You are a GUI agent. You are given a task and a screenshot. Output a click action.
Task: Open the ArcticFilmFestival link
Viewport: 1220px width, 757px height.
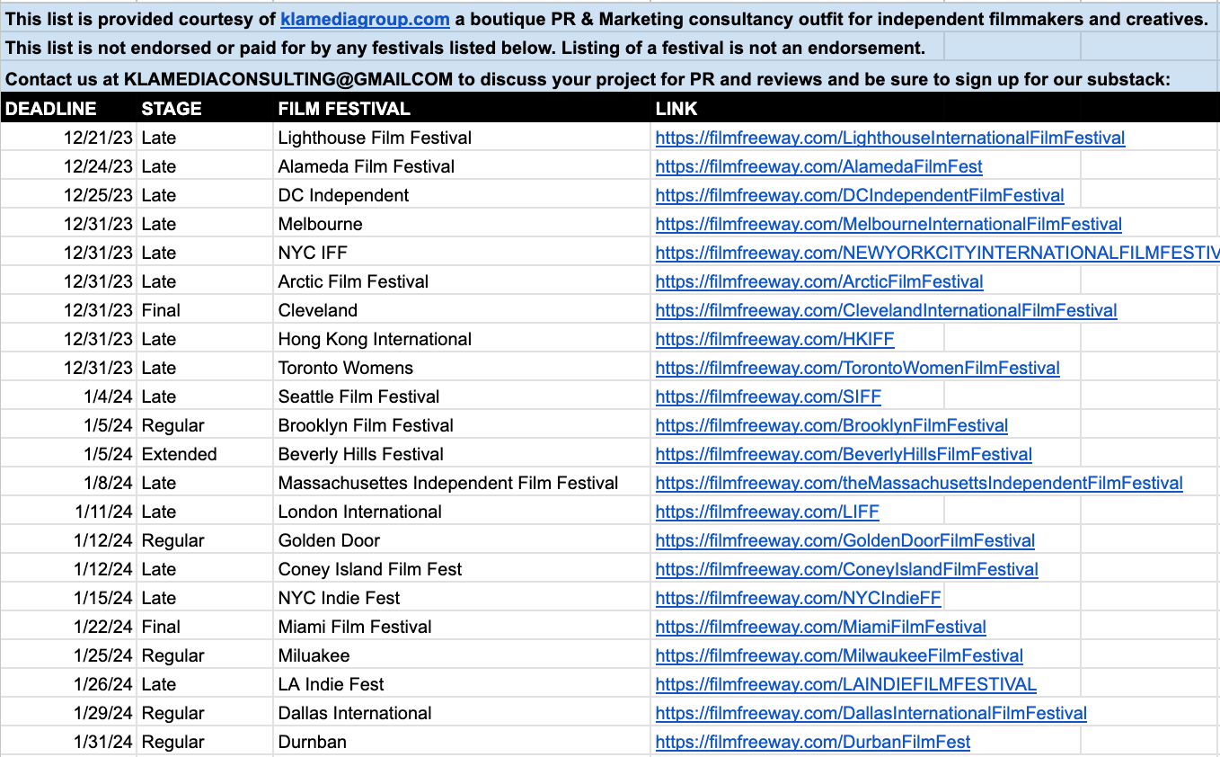coord(819,281)
